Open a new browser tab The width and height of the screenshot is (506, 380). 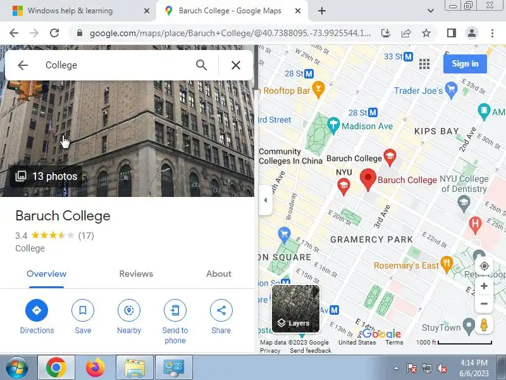click(x=322, y=11)
